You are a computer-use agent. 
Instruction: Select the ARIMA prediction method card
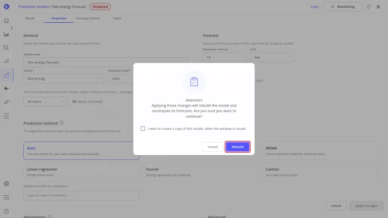[x=320, y=151]
